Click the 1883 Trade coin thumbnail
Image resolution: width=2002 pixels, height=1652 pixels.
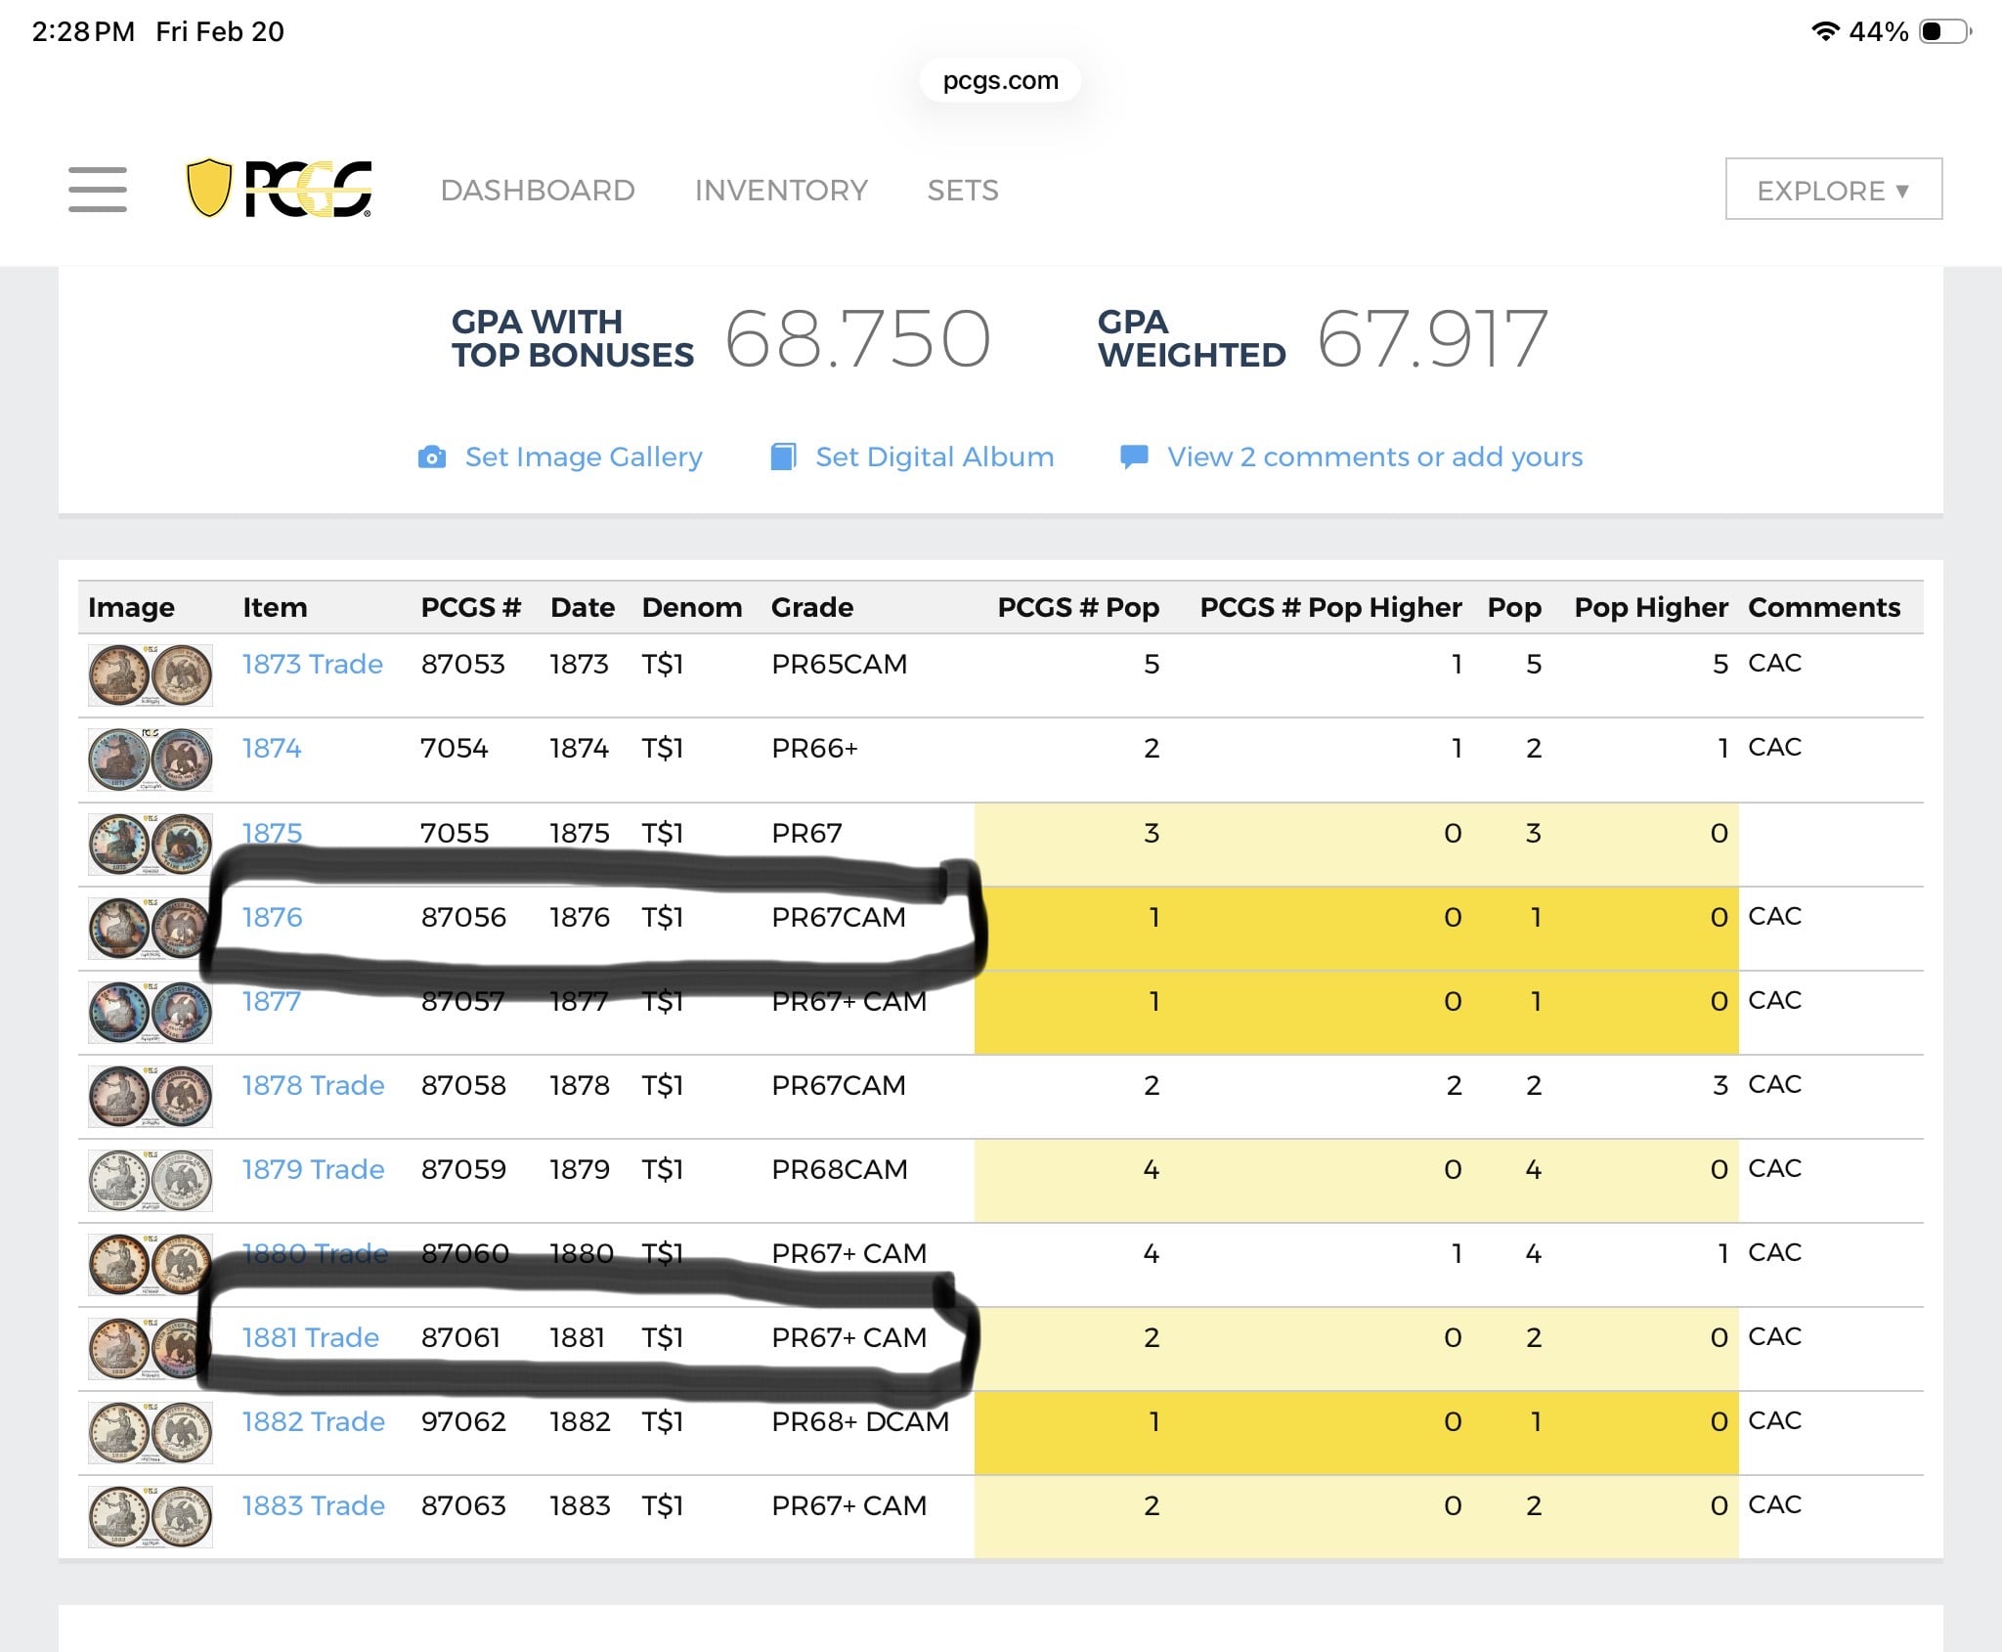[x=150, y=1516]
